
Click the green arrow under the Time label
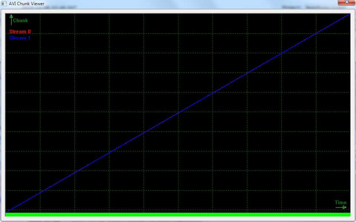tap(341, 207)
